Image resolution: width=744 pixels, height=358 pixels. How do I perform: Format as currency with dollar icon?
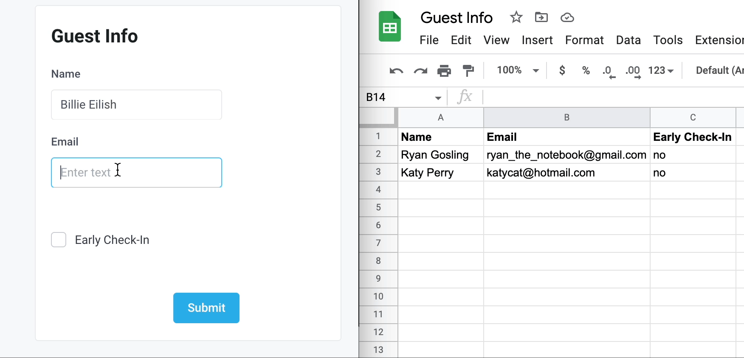point(562,70)
